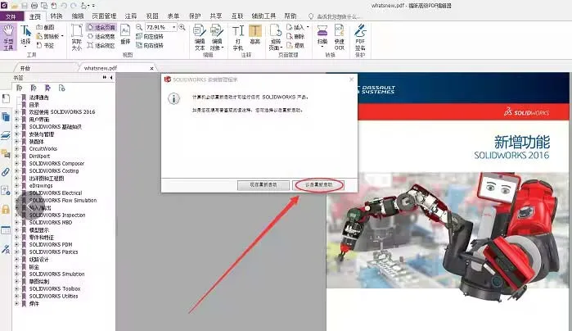Image resolution: width=572 pixels, height=331 pixels.
Task: Click Restart Later (以后重新启动) button
Action: point(319,185)
